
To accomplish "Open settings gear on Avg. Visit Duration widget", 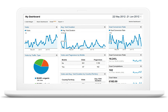I will (x=105, y=27).
